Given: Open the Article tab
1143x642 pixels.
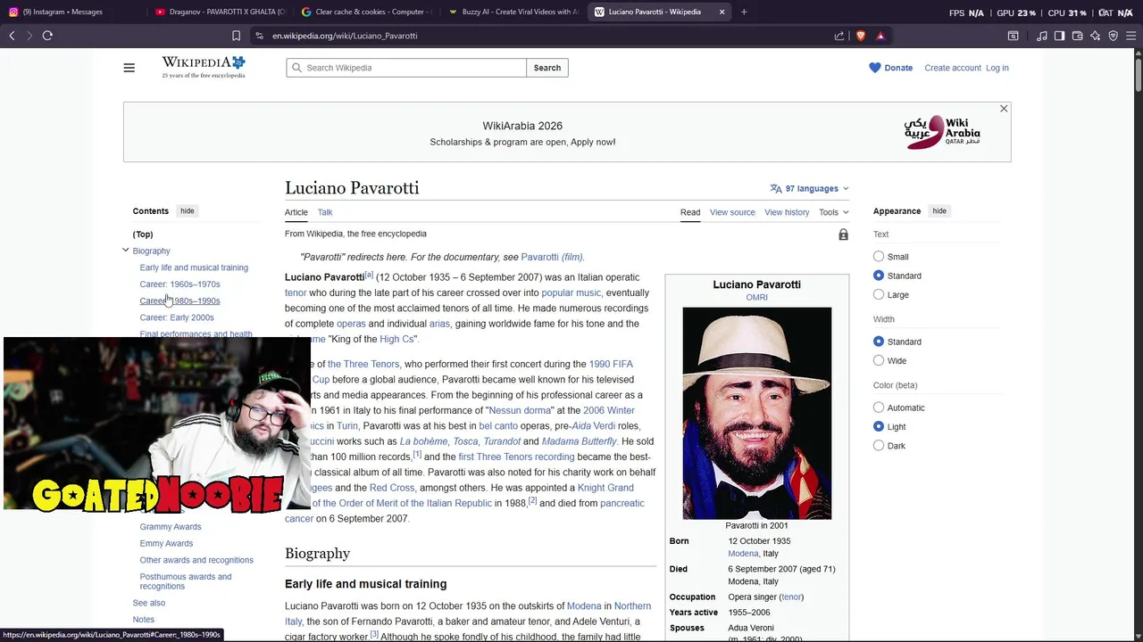Looking at the screenshot, I should (296, 212).
